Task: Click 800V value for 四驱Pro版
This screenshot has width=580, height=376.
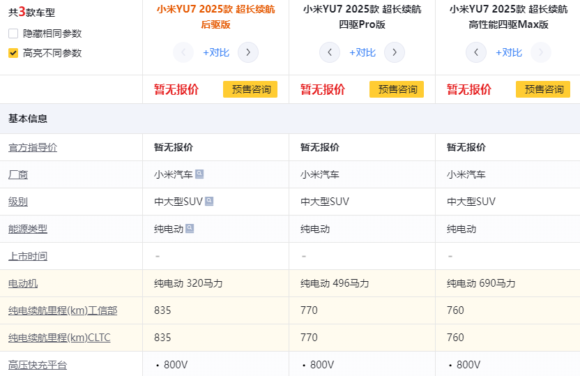Action: click(x=322, y=365)
